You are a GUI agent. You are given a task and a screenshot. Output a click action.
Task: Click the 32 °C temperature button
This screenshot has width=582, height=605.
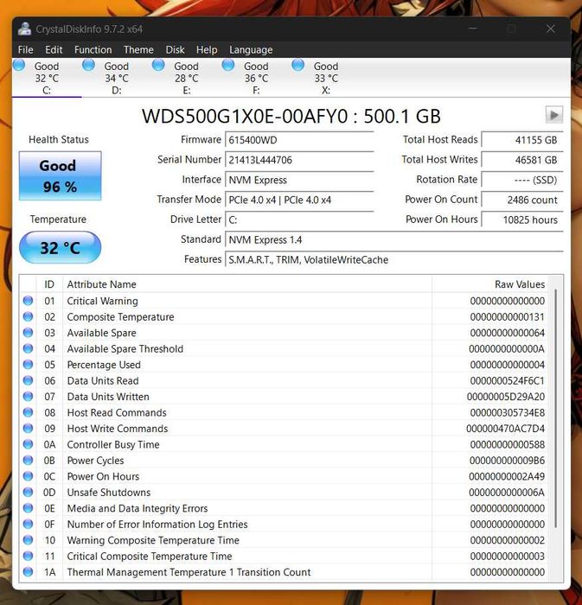(61, 247)
